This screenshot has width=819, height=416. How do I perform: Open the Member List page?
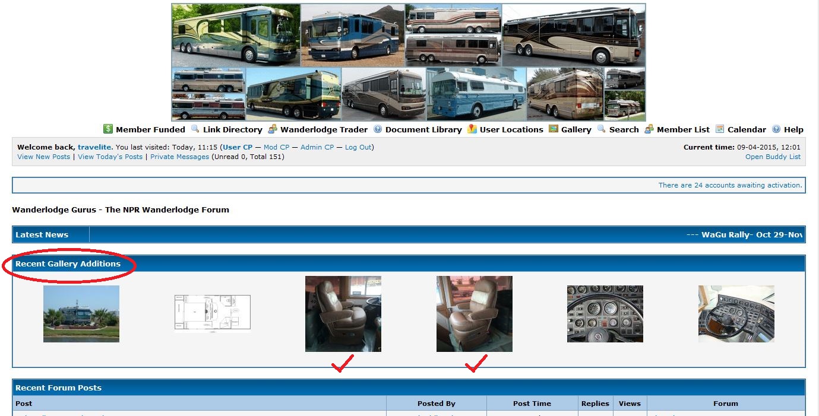(683, 129)
